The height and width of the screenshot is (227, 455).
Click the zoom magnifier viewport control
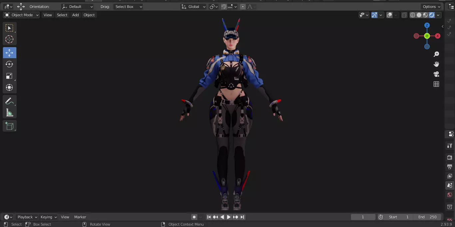(x=436, y=54)
